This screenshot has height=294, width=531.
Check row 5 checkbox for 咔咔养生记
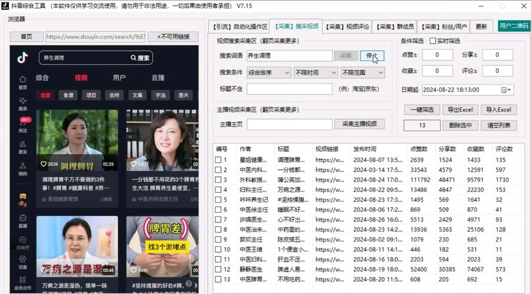pos(218,199)
